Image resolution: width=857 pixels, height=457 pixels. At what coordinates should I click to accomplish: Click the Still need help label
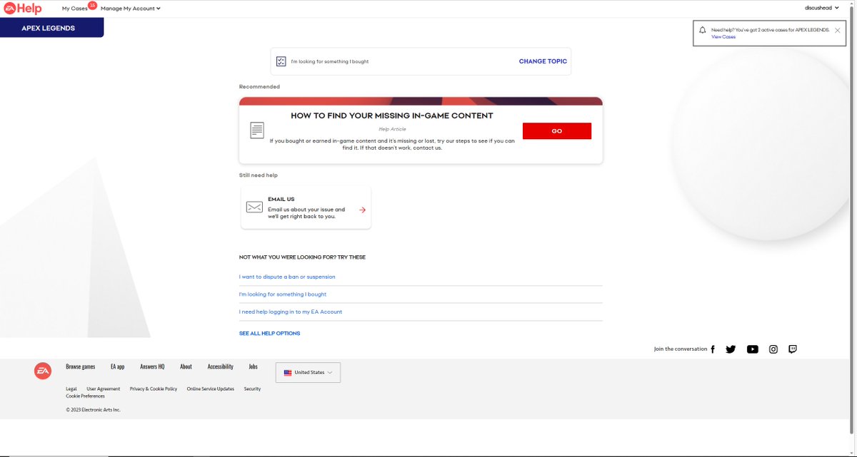[x=259, y=175]
